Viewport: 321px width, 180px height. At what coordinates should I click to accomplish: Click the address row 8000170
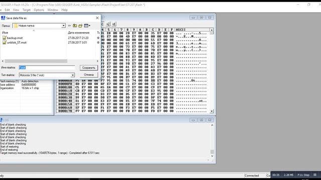[x=65, y=111]
